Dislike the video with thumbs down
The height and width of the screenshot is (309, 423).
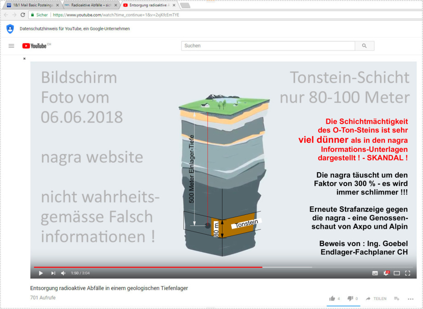[x=350, y=298]
